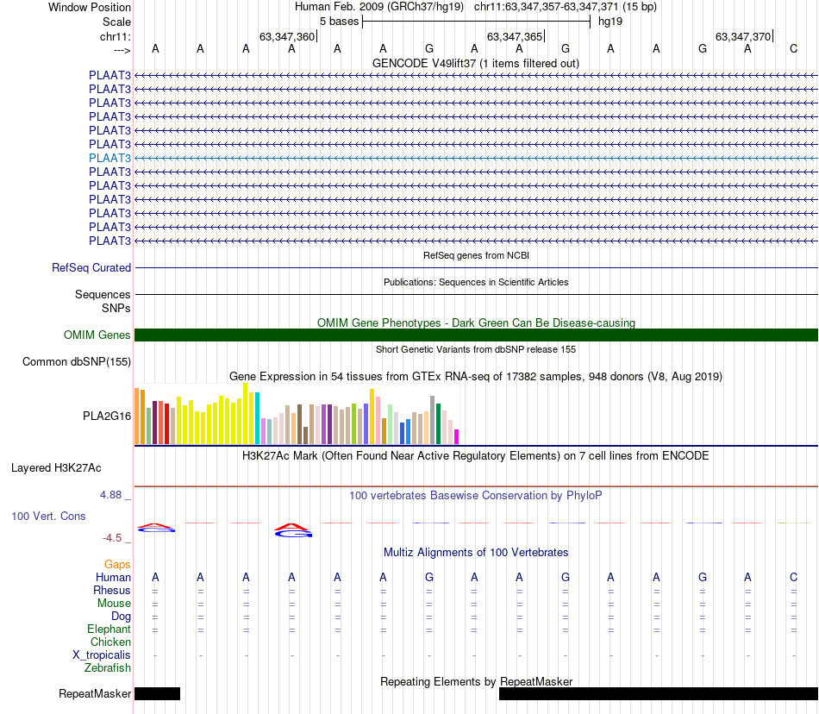Click the Human species label
Screen dimensions: 819x714
click(113, 577)
